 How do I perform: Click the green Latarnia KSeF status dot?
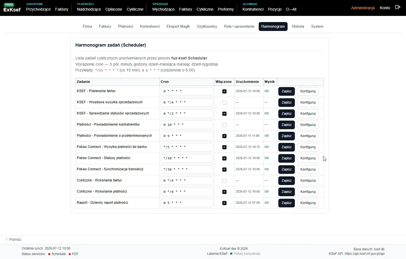[231, 254]
